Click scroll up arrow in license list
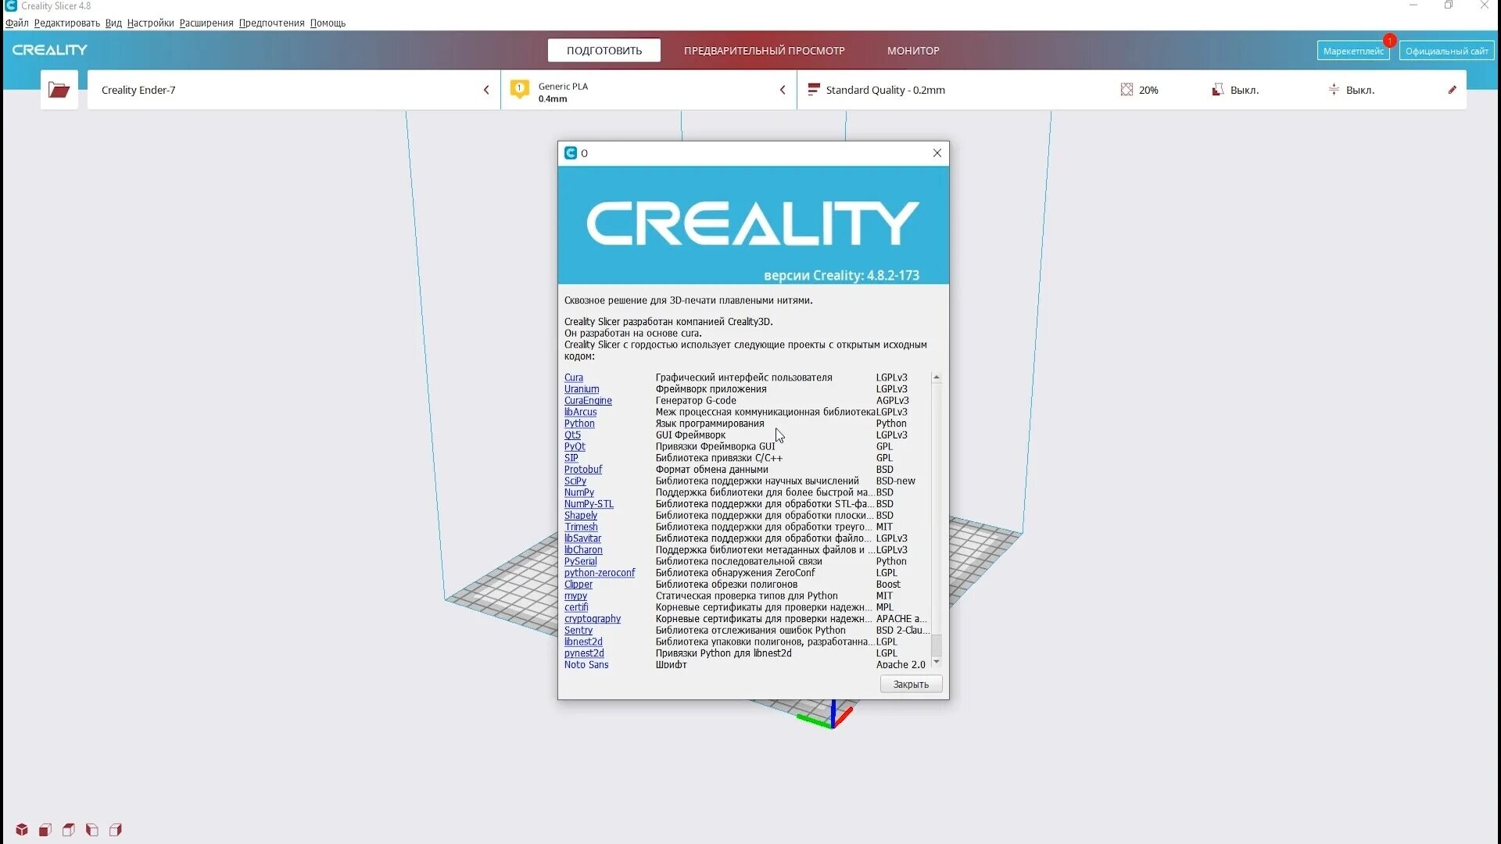This screenshot has height=844, width=1501. (937, 377)
